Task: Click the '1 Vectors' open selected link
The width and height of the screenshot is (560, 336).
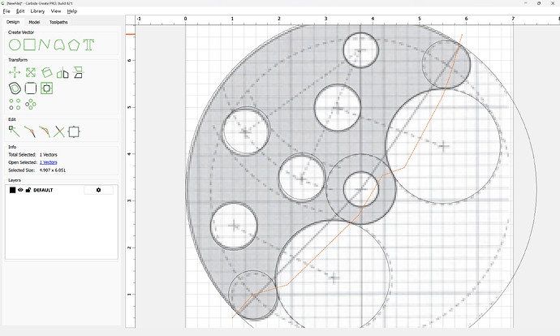Action: [x=48, y=162]
